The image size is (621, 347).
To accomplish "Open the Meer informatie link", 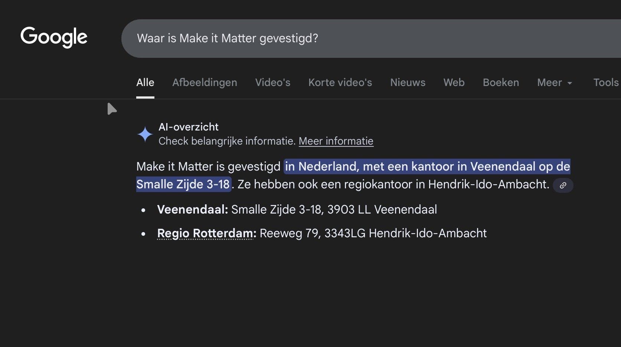I will pos(336,141).
